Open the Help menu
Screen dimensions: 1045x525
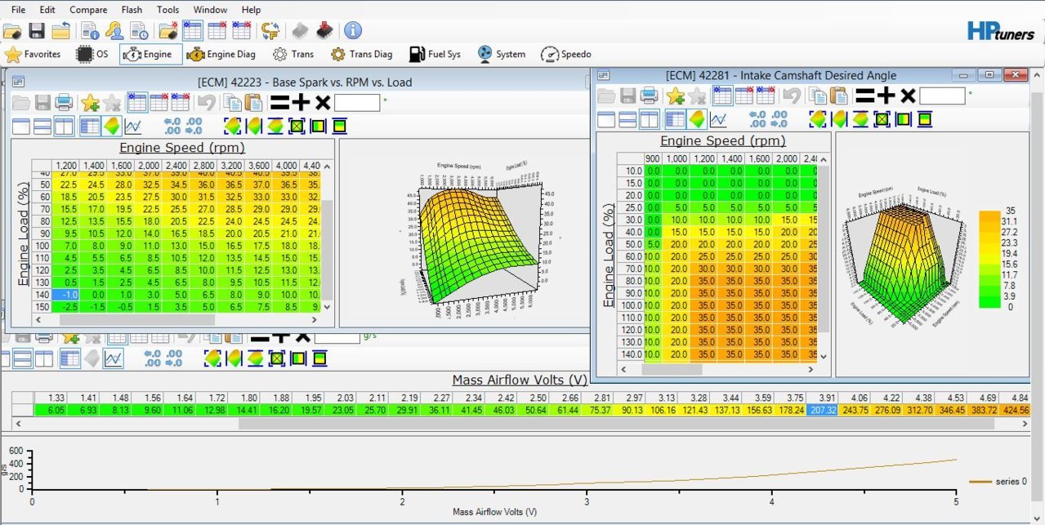pos(251,10)
